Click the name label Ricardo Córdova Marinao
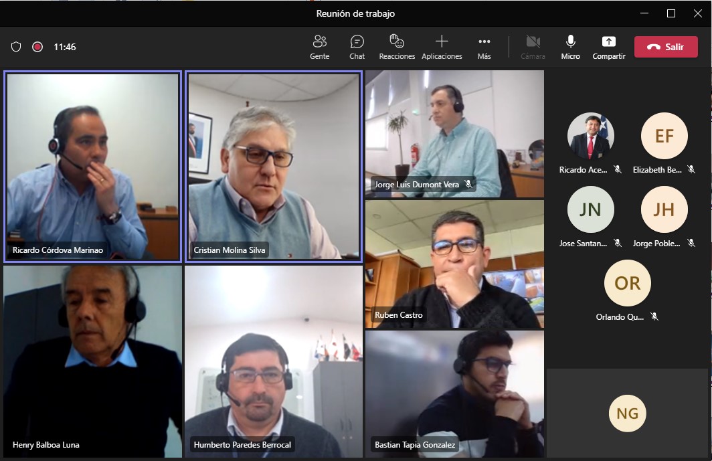This screenshot has height=461, width=712. (58, 250)
